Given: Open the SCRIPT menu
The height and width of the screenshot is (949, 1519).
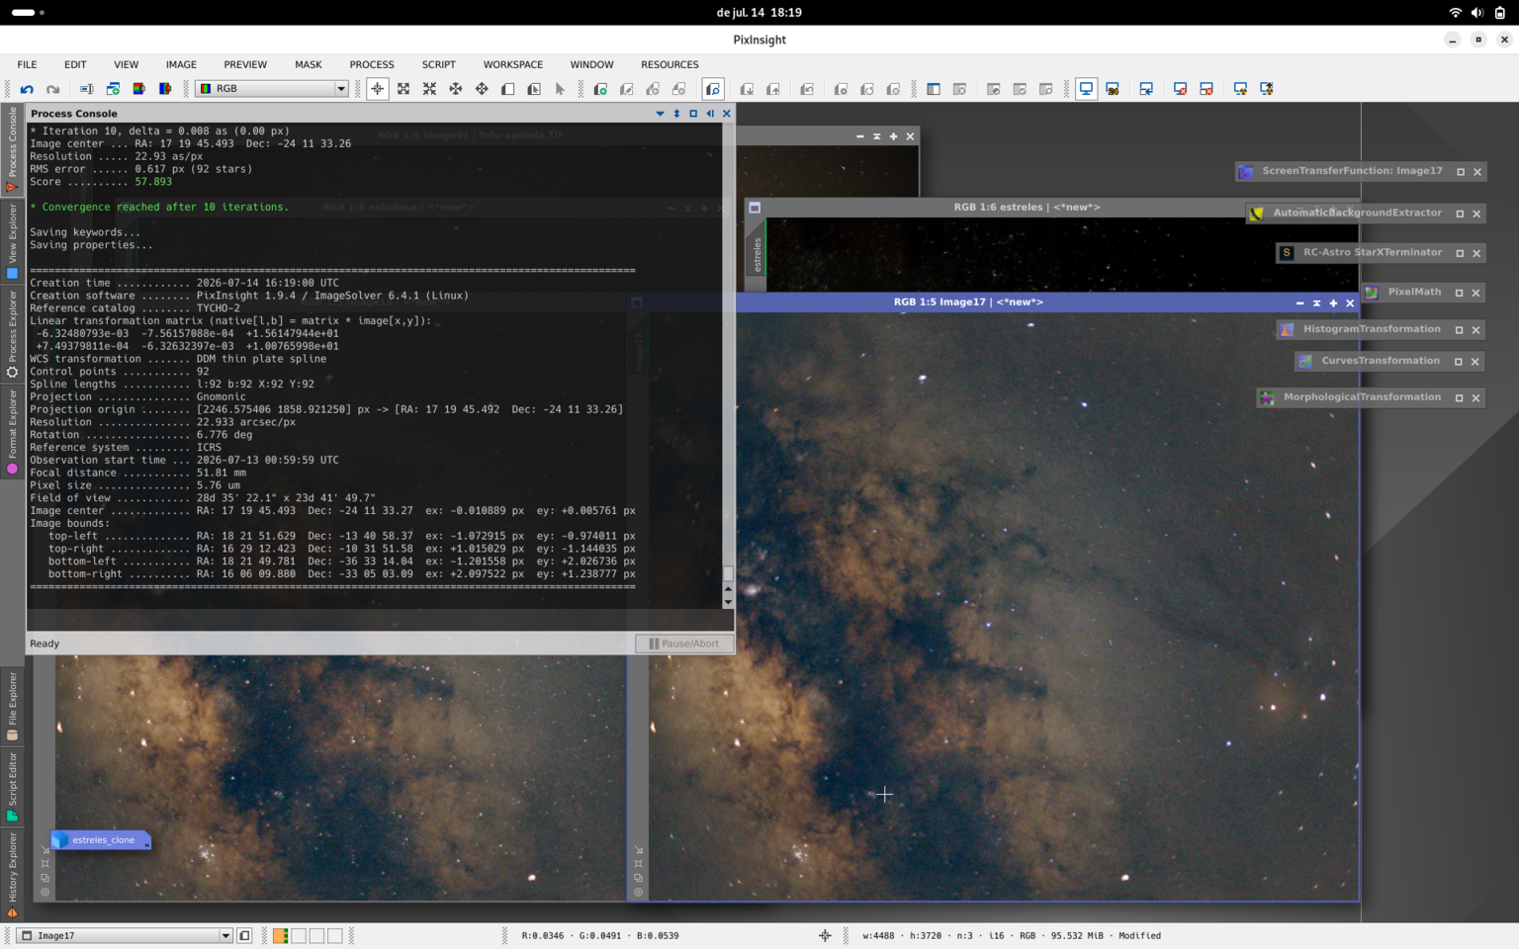Looking at the screenshot, I should pos(438,64).
